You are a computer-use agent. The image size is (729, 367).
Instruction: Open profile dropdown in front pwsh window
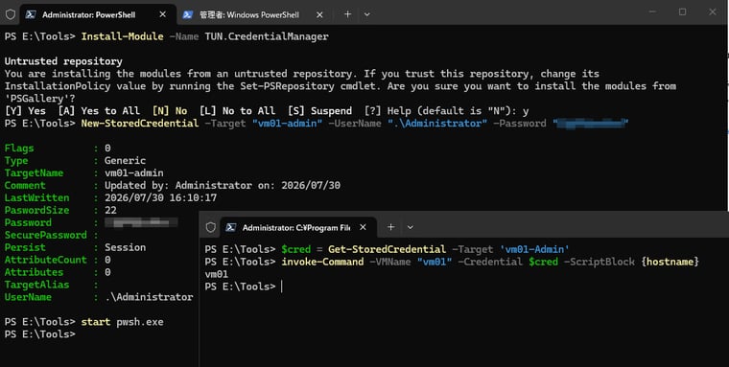point(411,227)
